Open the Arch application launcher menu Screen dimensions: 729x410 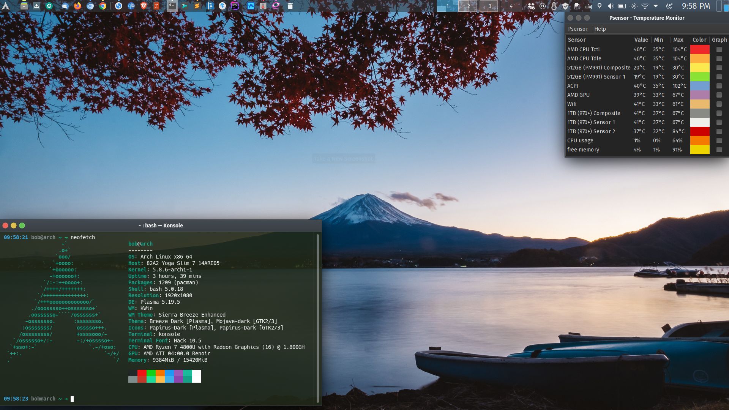pyautogui.click(x=7, y=6)
